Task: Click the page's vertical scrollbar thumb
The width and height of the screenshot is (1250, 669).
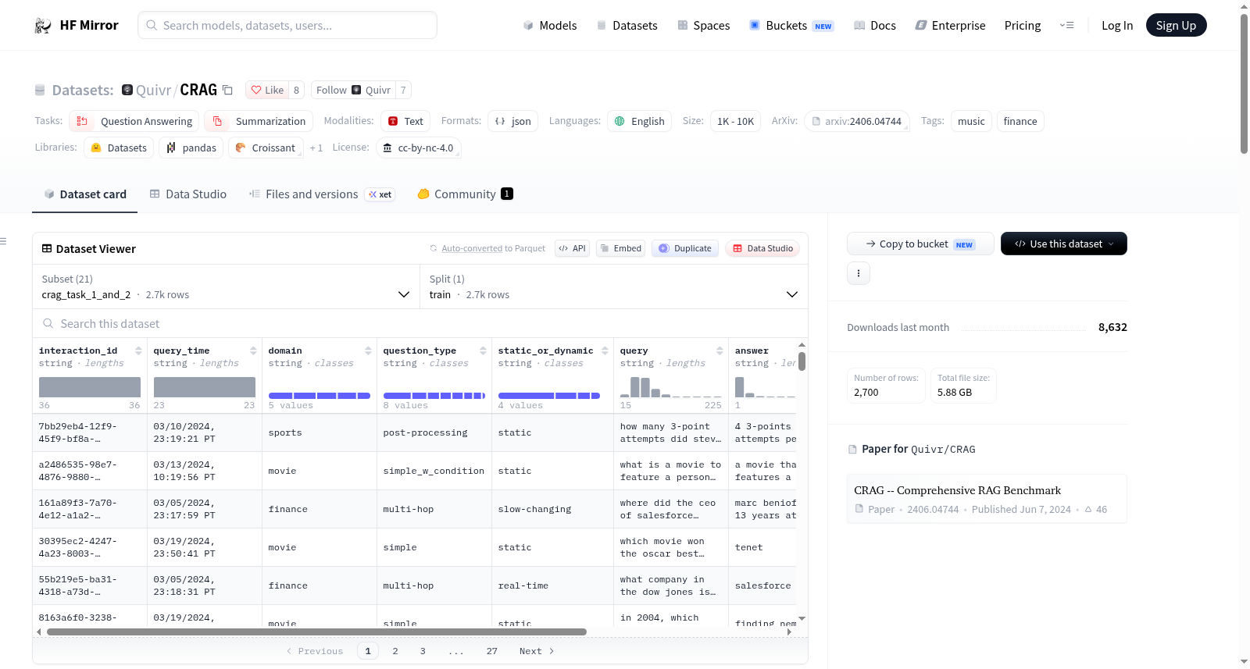Action: [x=1244, y=84]
